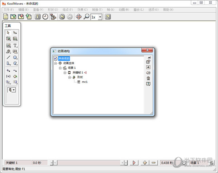Viewport: 218px width, 173px height.
Task: Open the 文件 (F) menu
Action: click(x=8, y=9)
